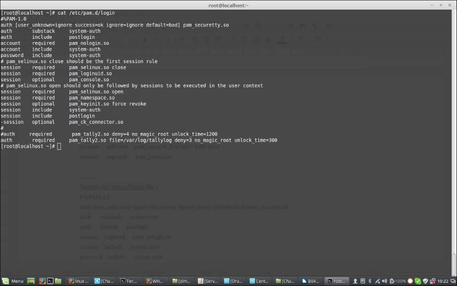This screenshot has width=457, height=286.
Task: Minimize the root@localhost terminal window
Action: (432, 5)
